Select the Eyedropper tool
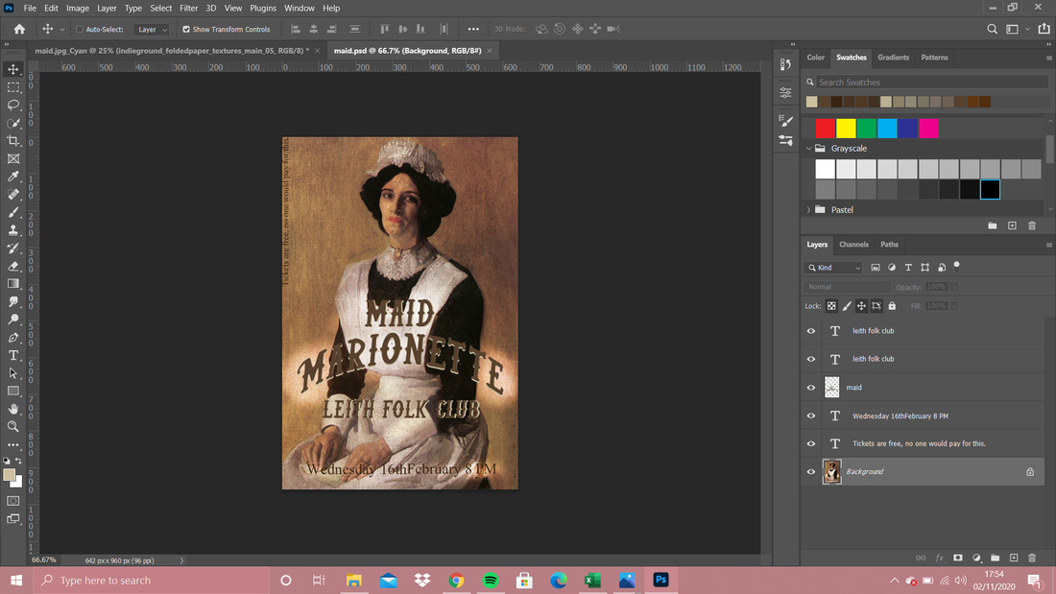Screen dimensions: 1056x594 click(x=13, y=177)
